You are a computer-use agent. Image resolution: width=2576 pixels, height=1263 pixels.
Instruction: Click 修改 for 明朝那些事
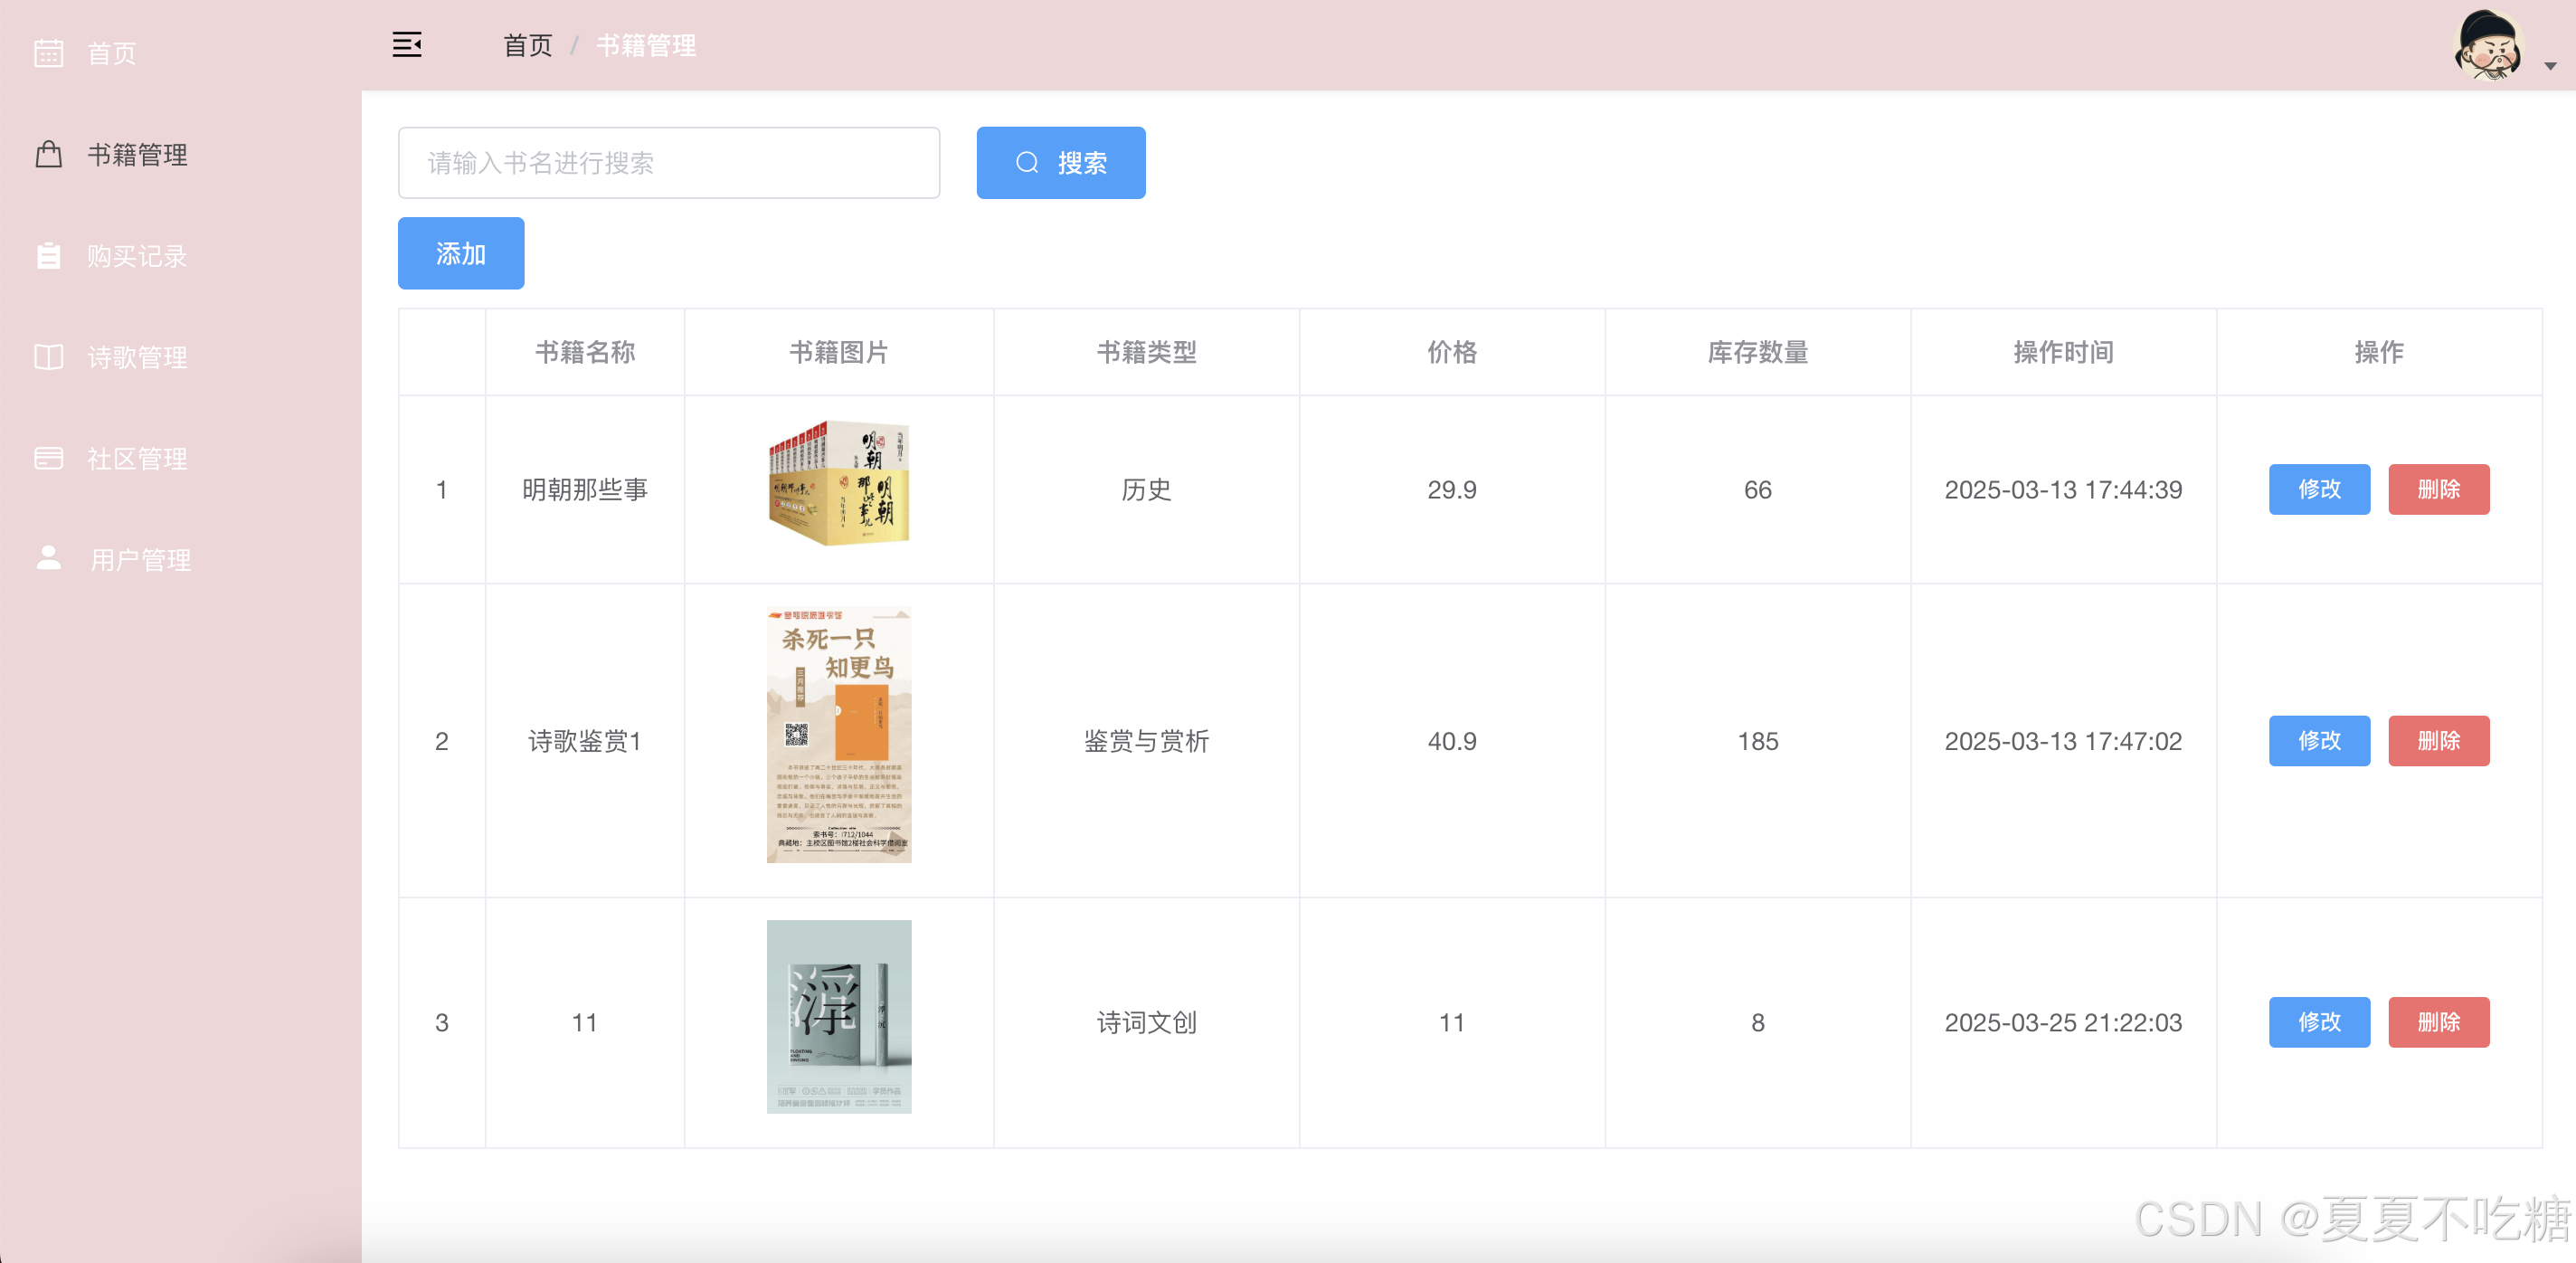2318,489
